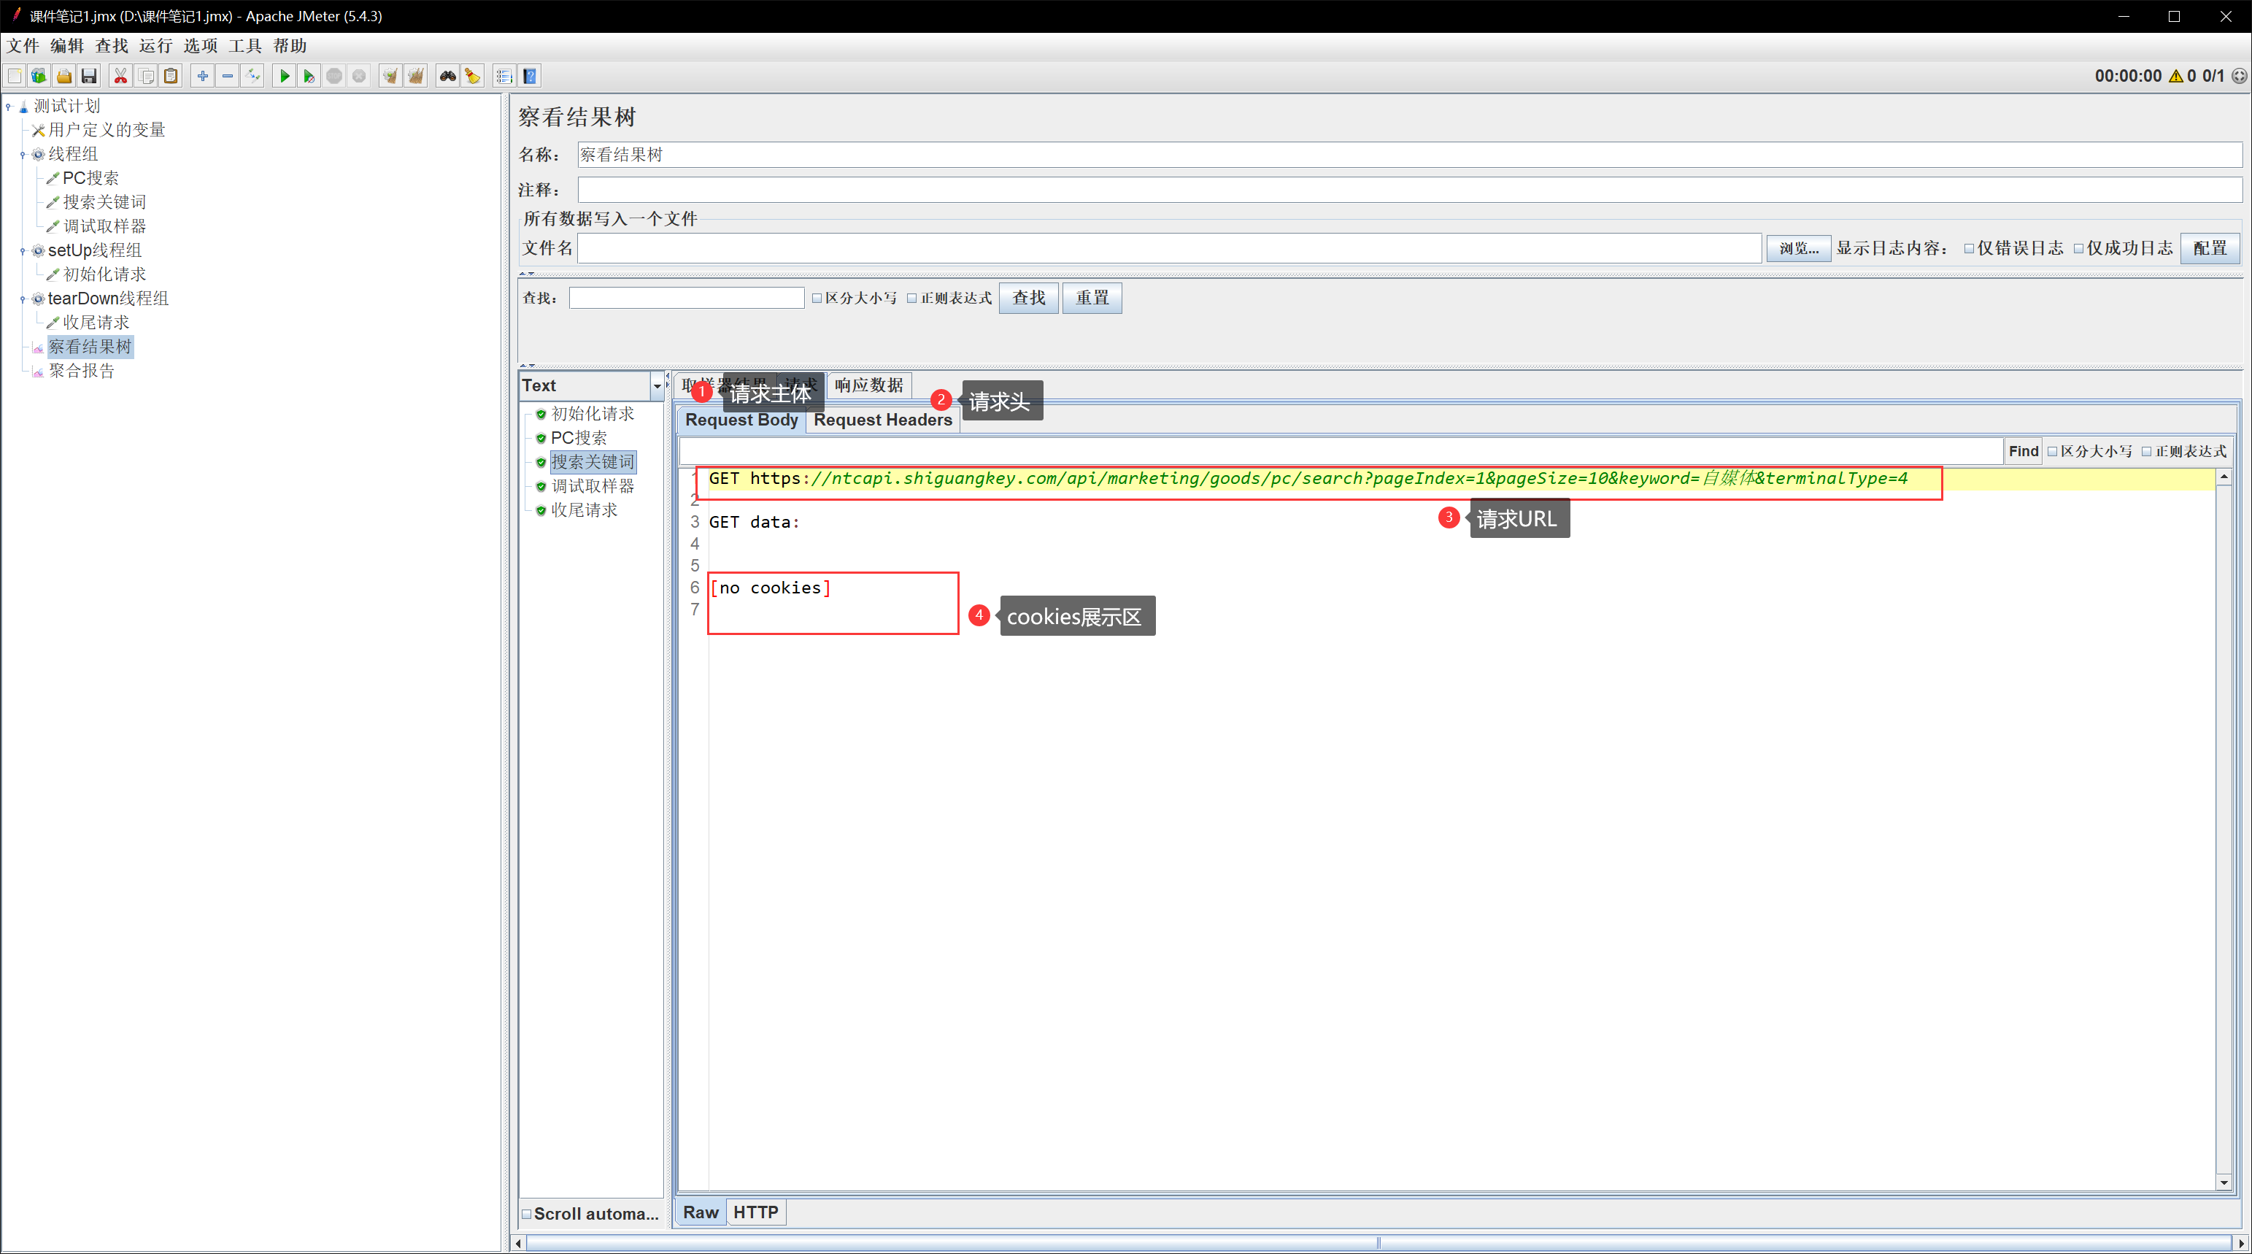Screen dimensions: 2252x1254
Task: Click Start no pauses toolbar icon
Action: point(309,76)
